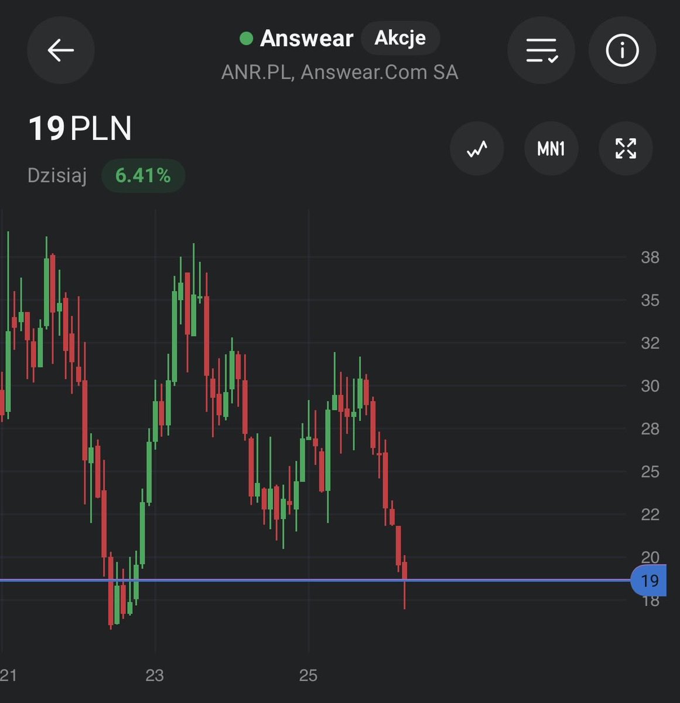Tap the 28 price axis label
Screen dimensions: 680x703
pyautogui.click(x=650, y=429)
